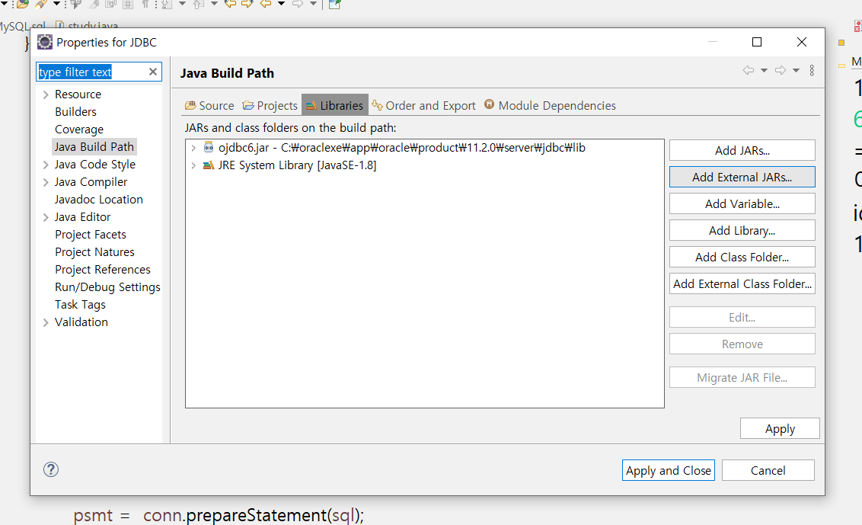Select Project References in the tree
The width and height of the screenshot is (862, 525).
pos(103,270)
